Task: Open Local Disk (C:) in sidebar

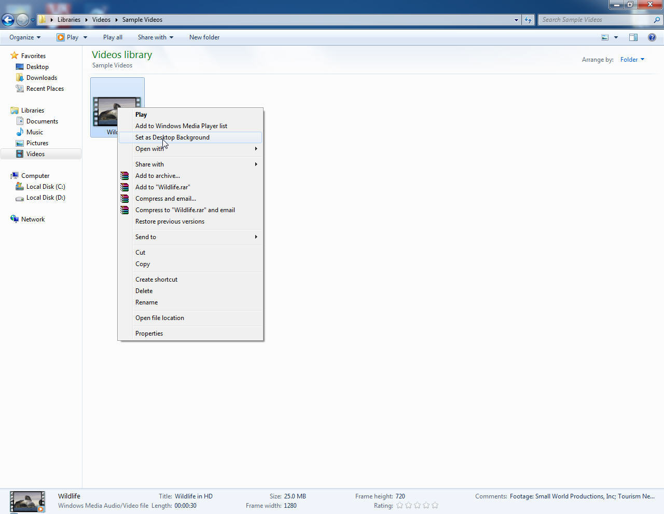Action: [x=45, y=187]
